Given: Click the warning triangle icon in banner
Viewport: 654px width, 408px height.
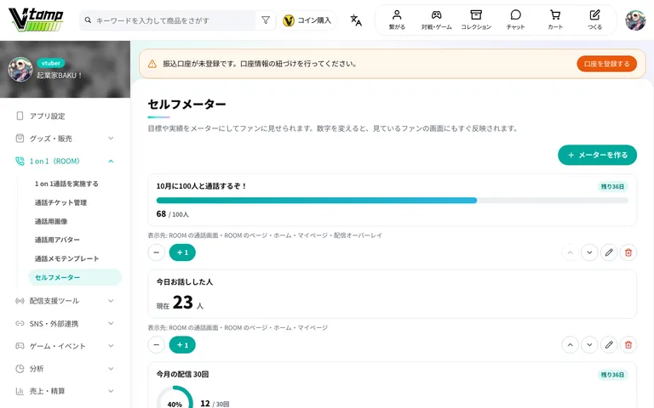Looking at the screenshot, I should [152, 64].
